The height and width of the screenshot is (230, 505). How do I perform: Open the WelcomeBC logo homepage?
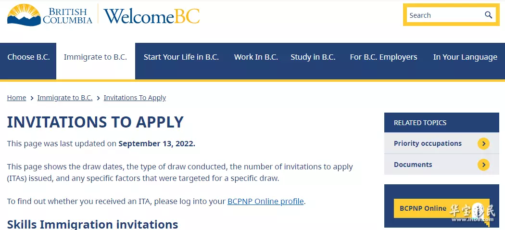coord(151,16)
